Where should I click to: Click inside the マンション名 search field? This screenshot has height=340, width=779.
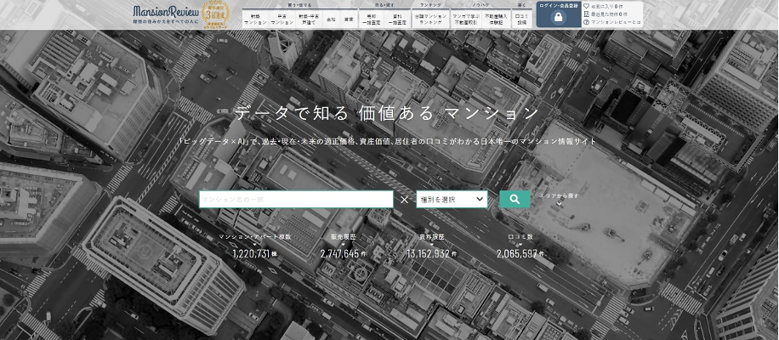coord(296,199)
